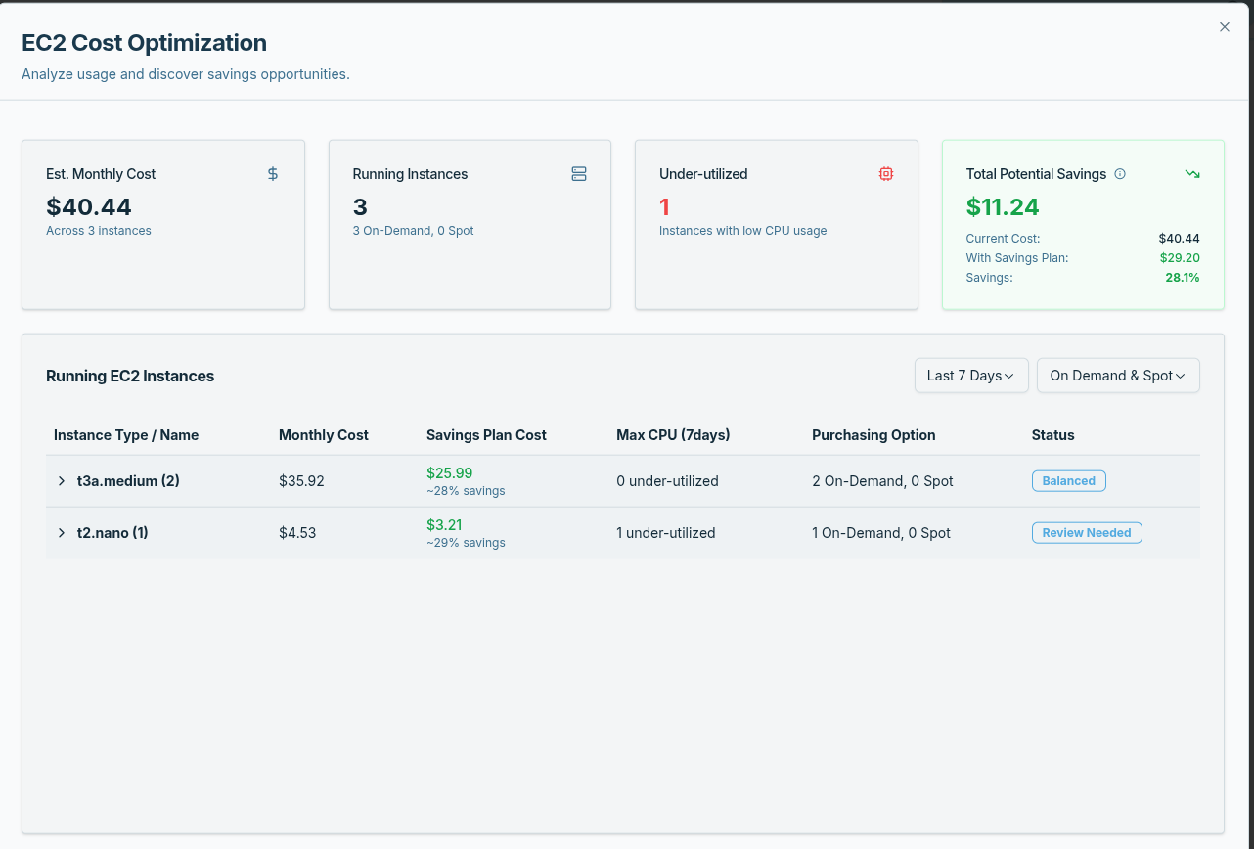Click the Status column header

(1052, 435)
